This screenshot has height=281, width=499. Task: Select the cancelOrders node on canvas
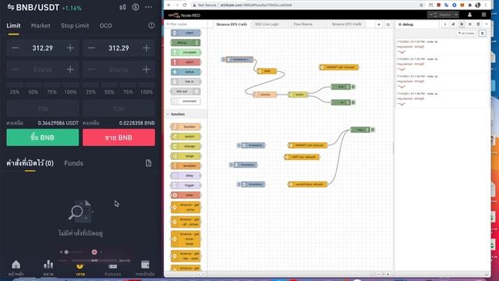307,184
